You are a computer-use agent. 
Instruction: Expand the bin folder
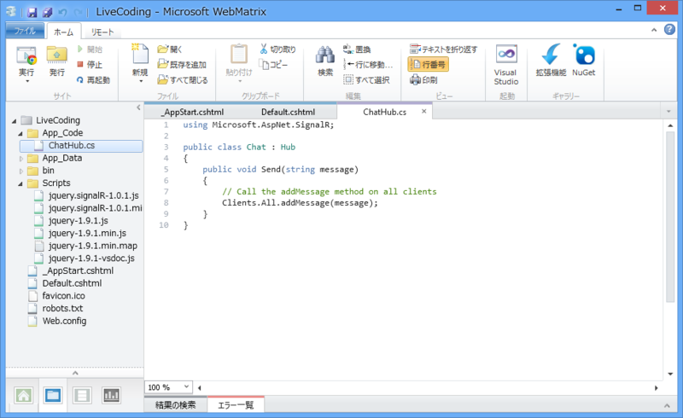pyautogui.click(x=20, y=171)
